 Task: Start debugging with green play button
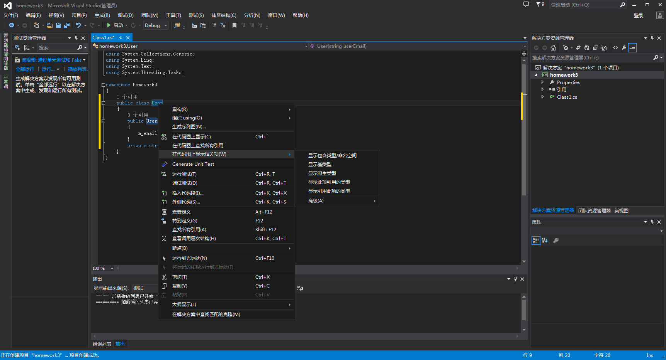pos(109,25)
